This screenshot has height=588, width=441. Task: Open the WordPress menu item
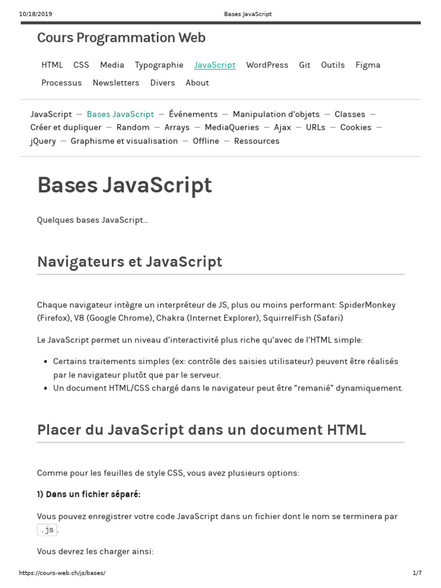[x=267, y=65]
